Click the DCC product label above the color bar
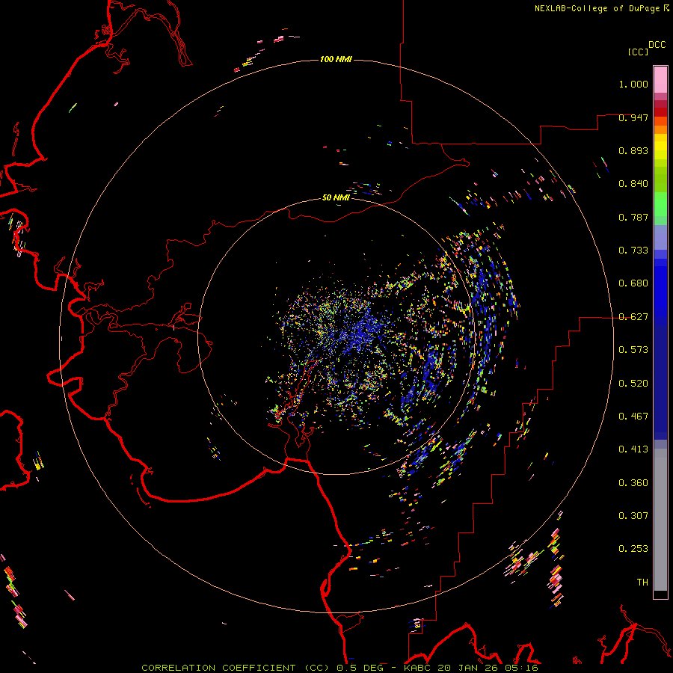Screen dimensions: 673x673 click(x=657, y=45)
